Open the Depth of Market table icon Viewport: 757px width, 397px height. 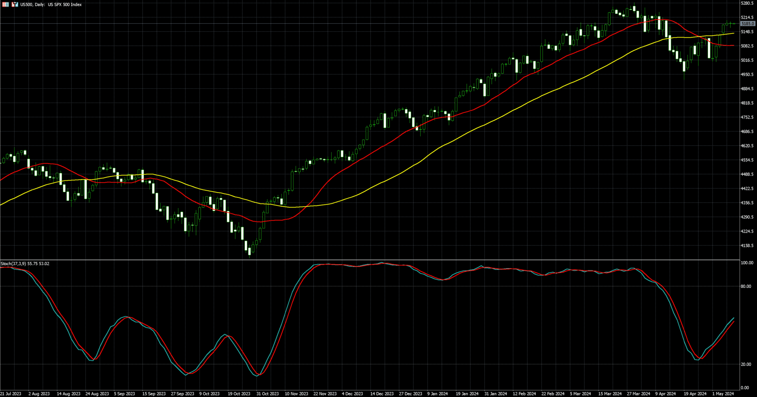click(5, 4)
